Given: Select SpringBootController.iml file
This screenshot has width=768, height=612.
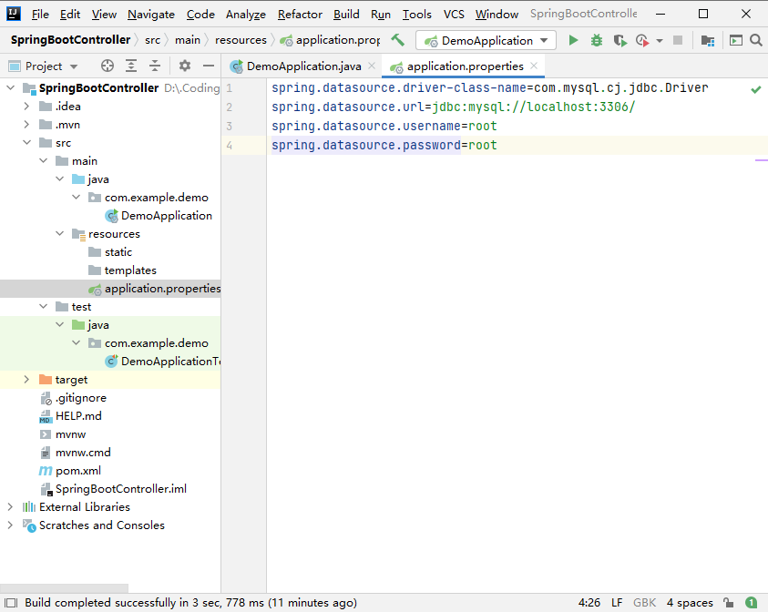Looking at the screenshot, I should coord(120,489).
